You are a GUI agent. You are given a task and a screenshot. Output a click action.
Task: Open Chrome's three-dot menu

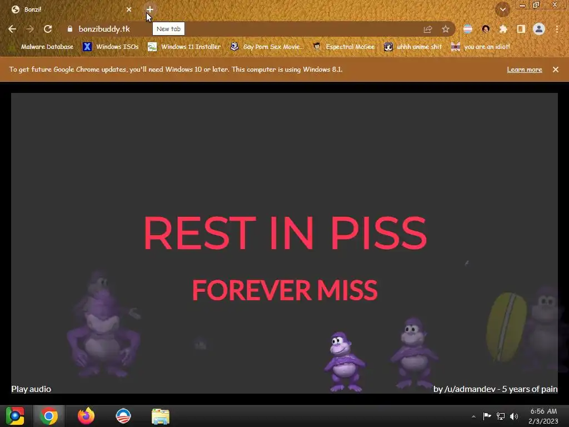point(557,29)
